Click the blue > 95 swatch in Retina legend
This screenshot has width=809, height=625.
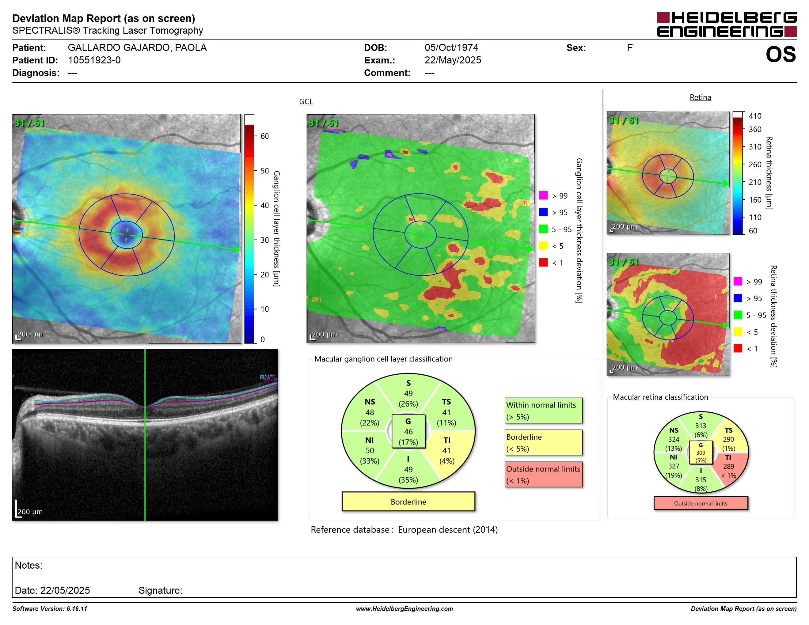coord(738,298)
